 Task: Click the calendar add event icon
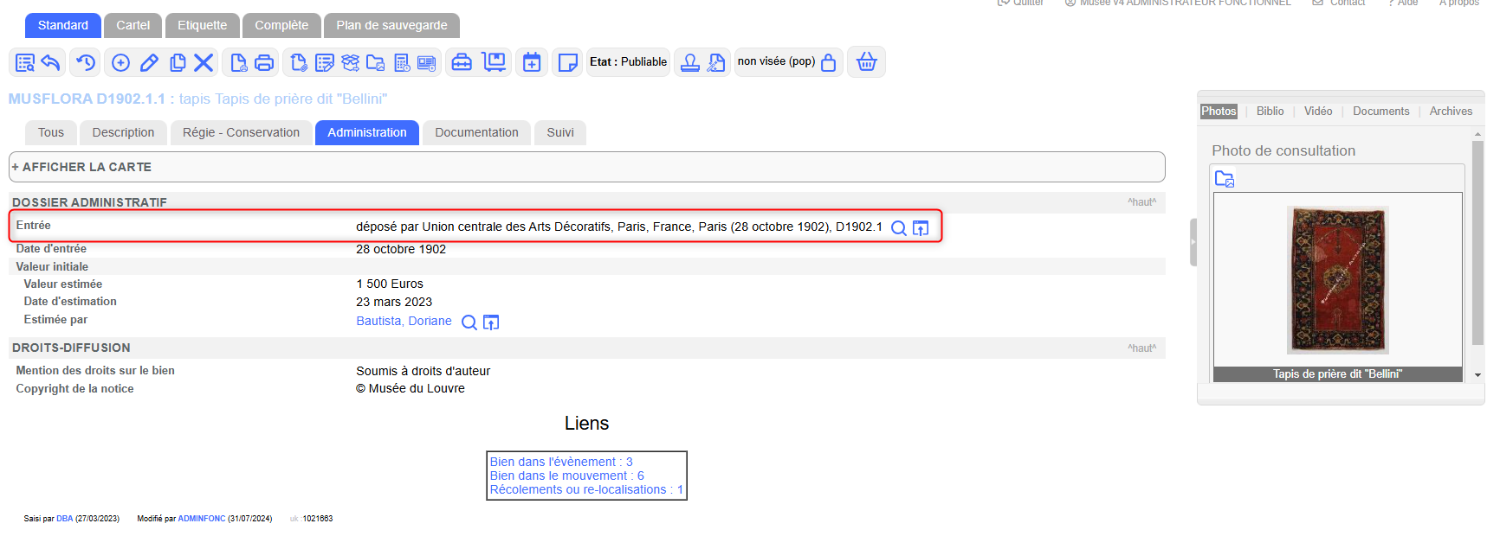pos(532,62)
